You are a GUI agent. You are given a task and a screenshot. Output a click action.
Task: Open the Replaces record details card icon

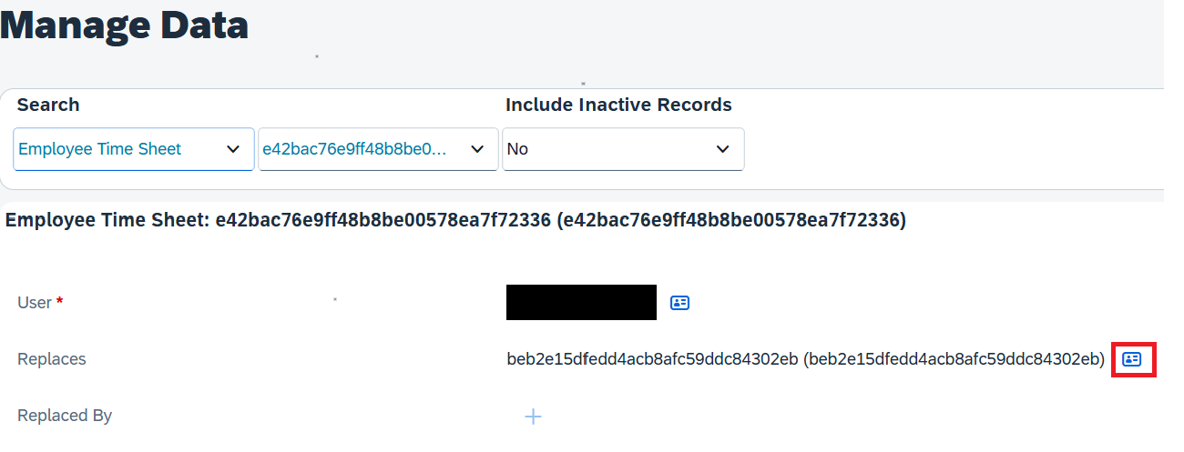coord(1132,359)
